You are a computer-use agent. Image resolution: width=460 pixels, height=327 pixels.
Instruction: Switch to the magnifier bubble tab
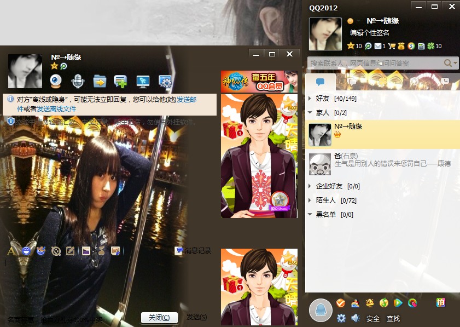(x=414, y=82)
